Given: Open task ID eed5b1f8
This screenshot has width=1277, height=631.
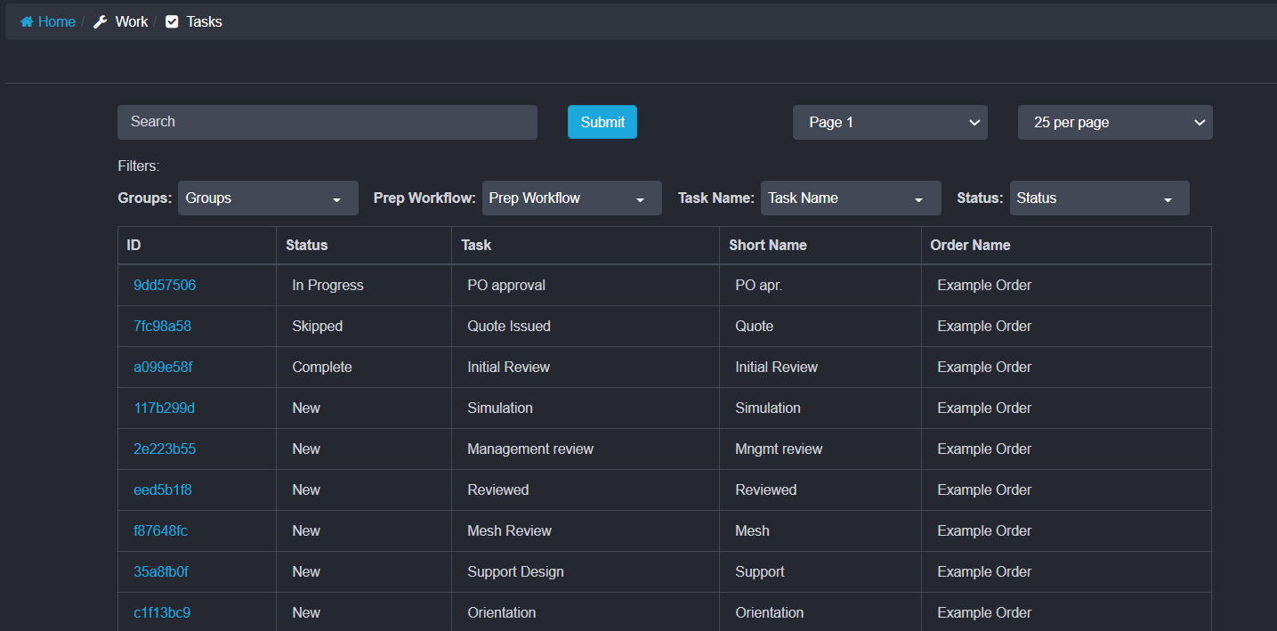Looking at the screenshot, I should pyautogui.click(x=163, y=490).
